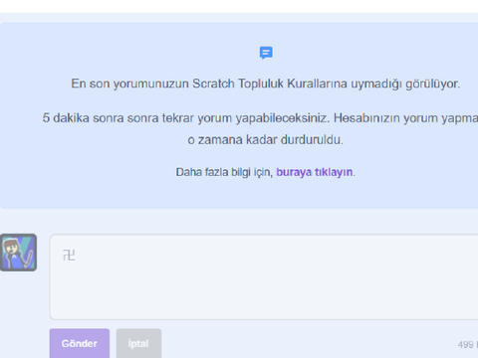Focus the comment text input box
The height and width of the screenshot is (358, 478).
coord(264,276)
